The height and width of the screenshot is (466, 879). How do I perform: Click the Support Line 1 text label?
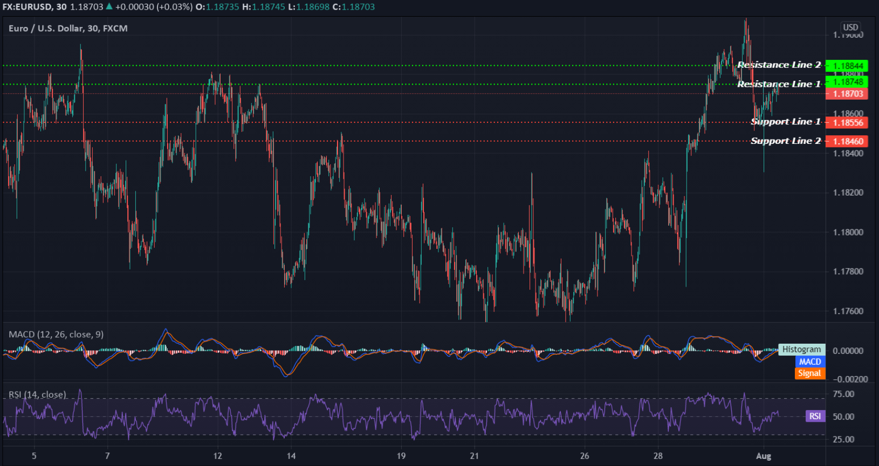[x=786, y=122]
